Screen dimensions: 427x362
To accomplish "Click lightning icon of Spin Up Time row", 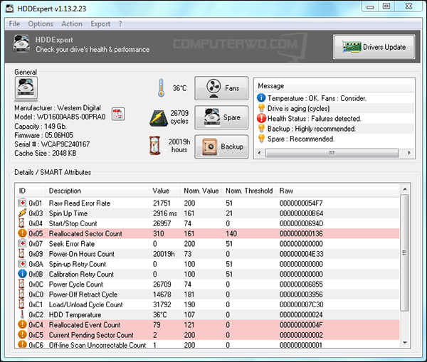I will pos(22,213).
